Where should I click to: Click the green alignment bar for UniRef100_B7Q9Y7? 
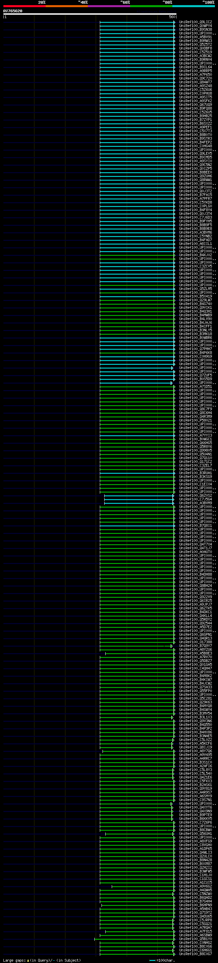tap(136, 646)
